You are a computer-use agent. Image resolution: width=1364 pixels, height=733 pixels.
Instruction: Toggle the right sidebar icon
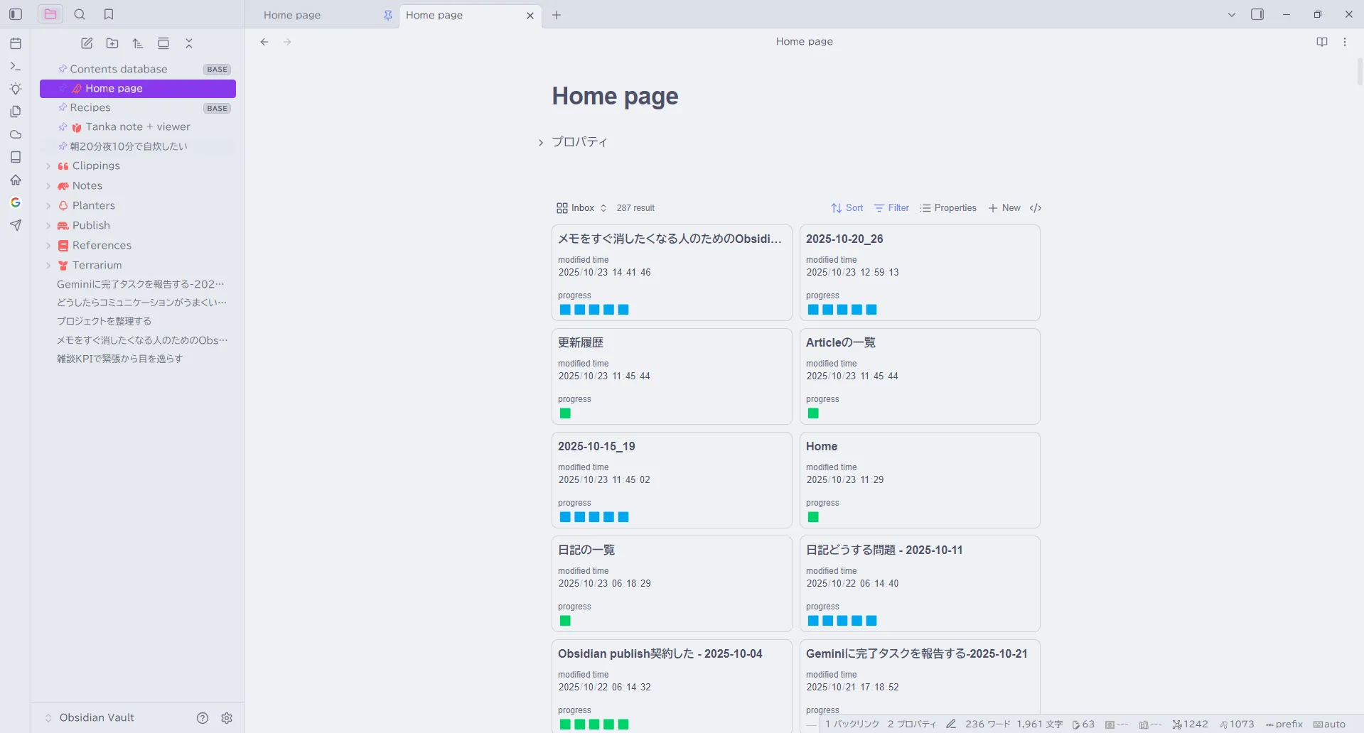(1257, 14)
